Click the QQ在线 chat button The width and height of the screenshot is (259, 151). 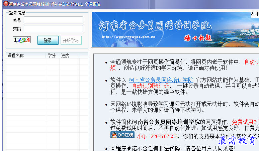[122, 135]
